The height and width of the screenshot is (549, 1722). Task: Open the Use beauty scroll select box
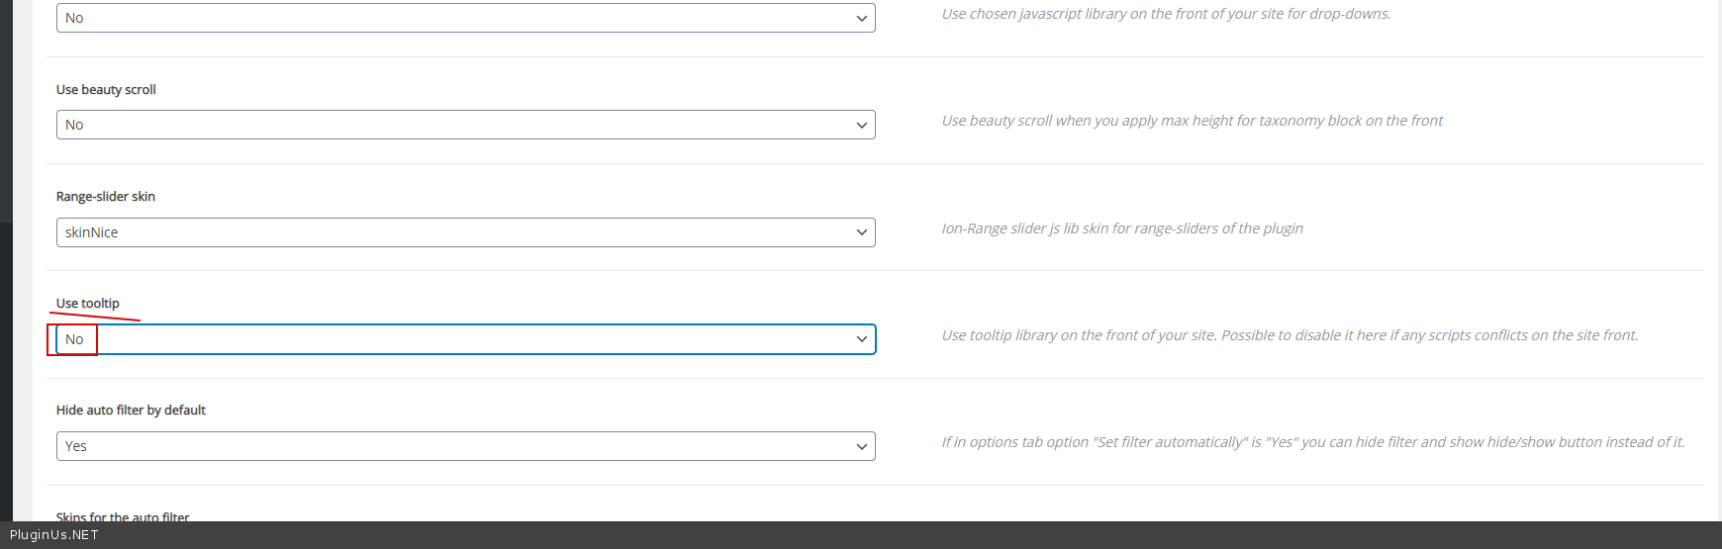[x=465, y=125]
